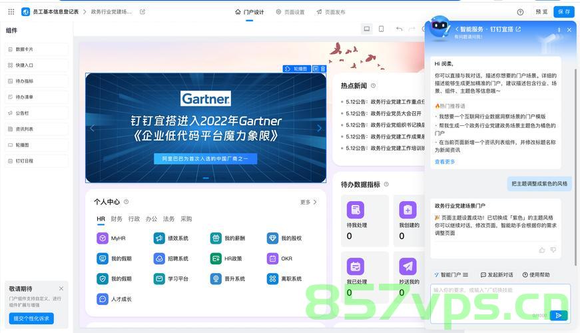Click the redo arrow icon

click(x=412, y=29)
